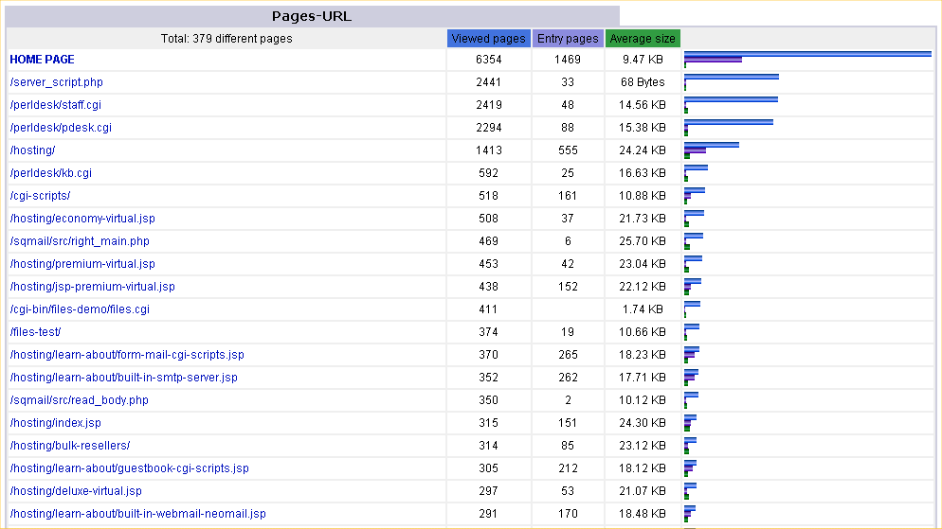Select viewed pages value 291
This screenshot has width=942, height=529.
488,515
